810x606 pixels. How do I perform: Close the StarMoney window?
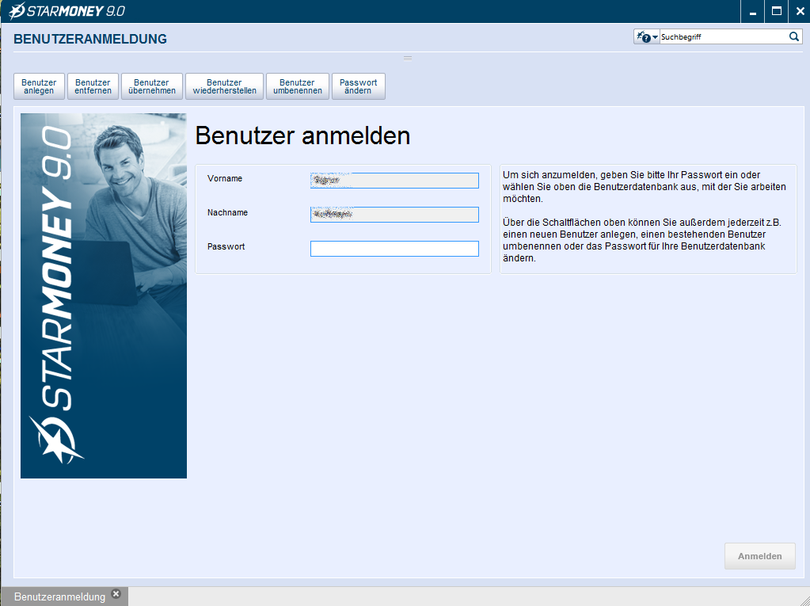(800, 11)
